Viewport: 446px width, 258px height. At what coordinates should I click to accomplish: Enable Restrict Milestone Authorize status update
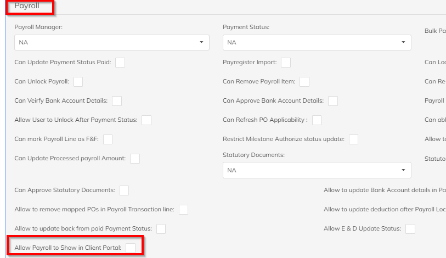[353, 139]
